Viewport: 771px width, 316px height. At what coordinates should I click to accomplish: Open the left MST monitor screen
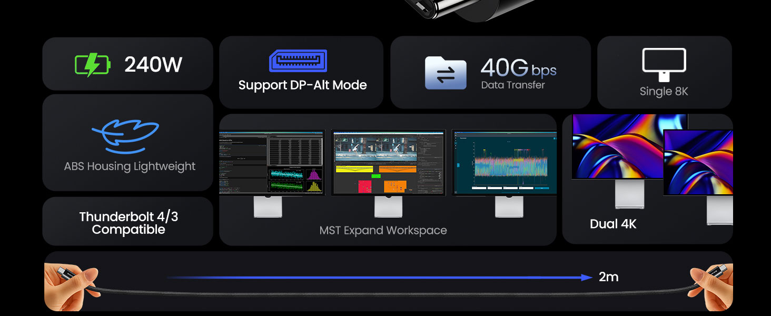(271, 163)
